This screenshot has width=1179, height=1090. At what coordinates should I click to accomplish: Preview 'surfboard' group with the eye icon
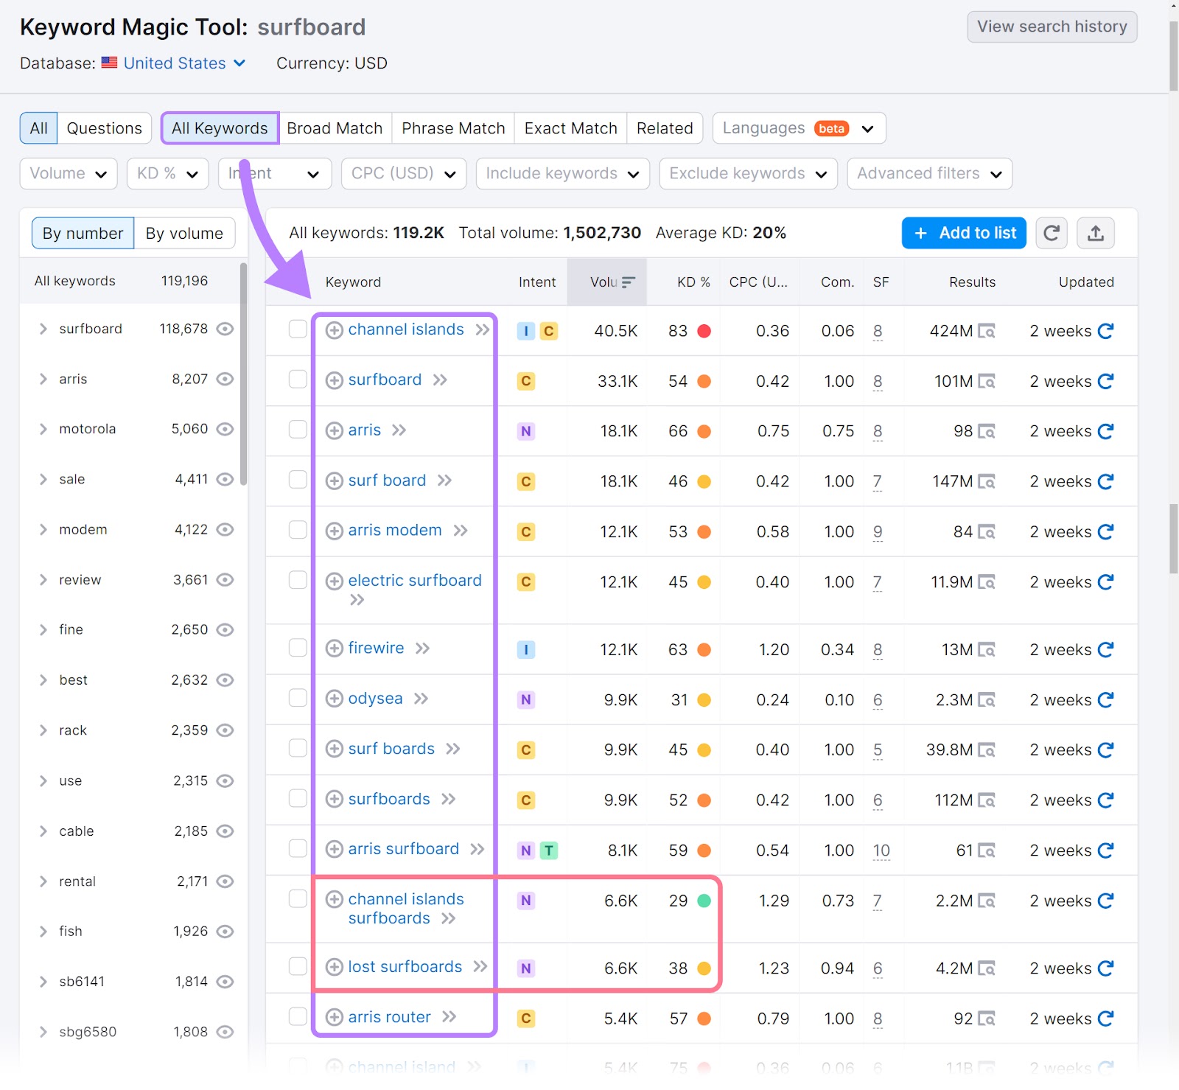coord(225,329)
